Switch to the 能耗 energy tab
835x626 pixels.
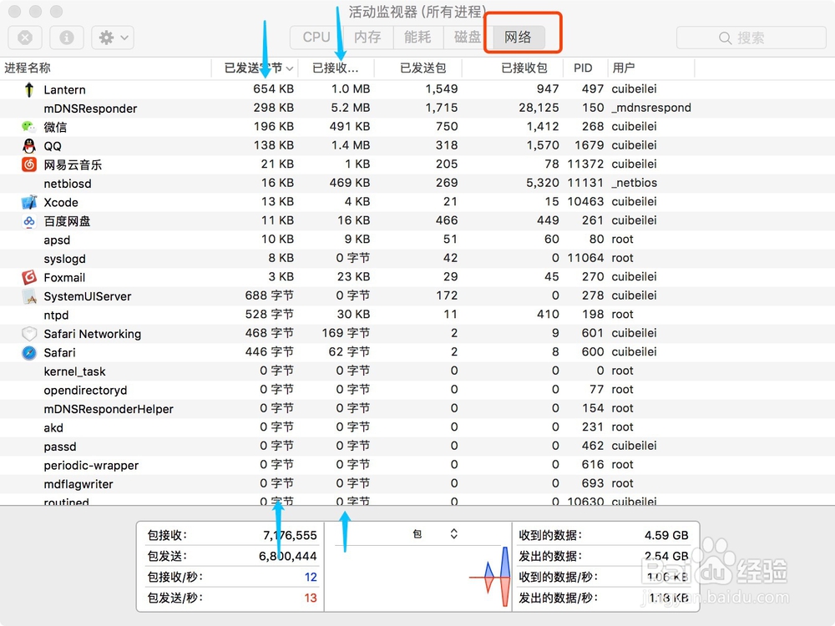point(417,38)
